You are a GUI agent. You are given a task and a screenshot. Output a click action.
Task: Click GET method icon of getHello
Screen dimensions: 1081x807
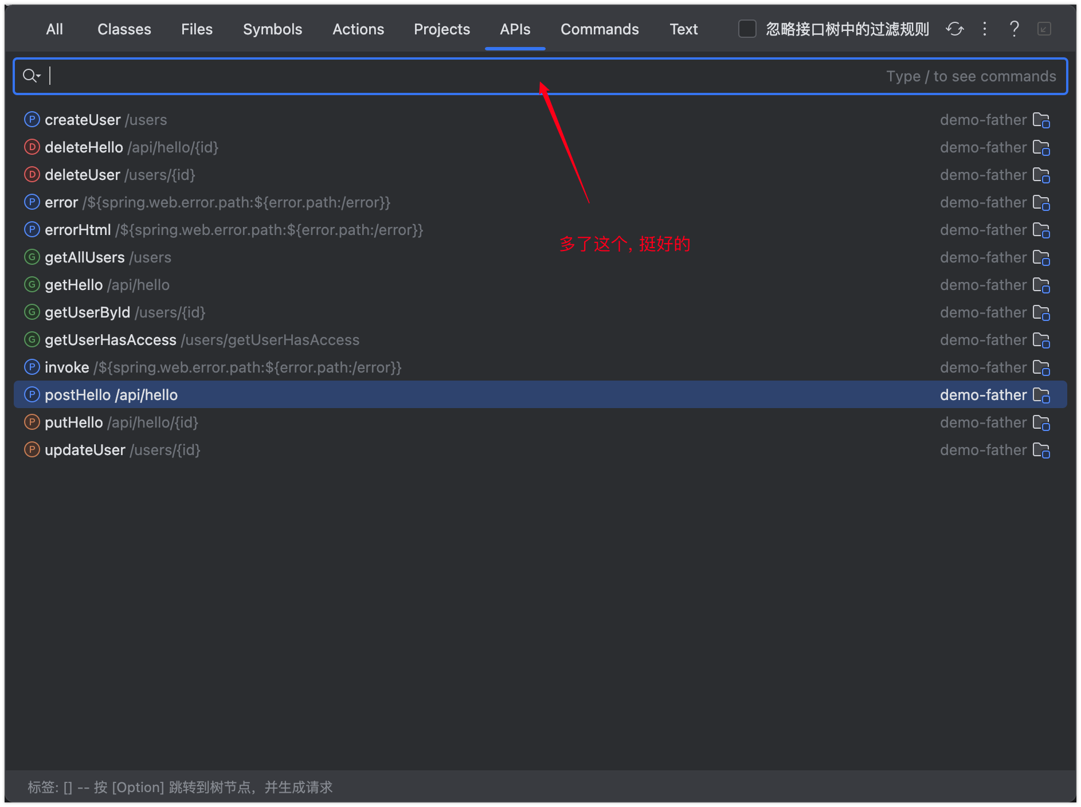point(32,284)
